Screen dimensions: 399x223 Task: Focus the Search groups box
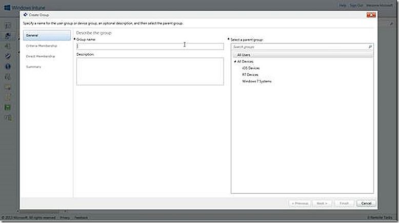[x=300, y=47]
